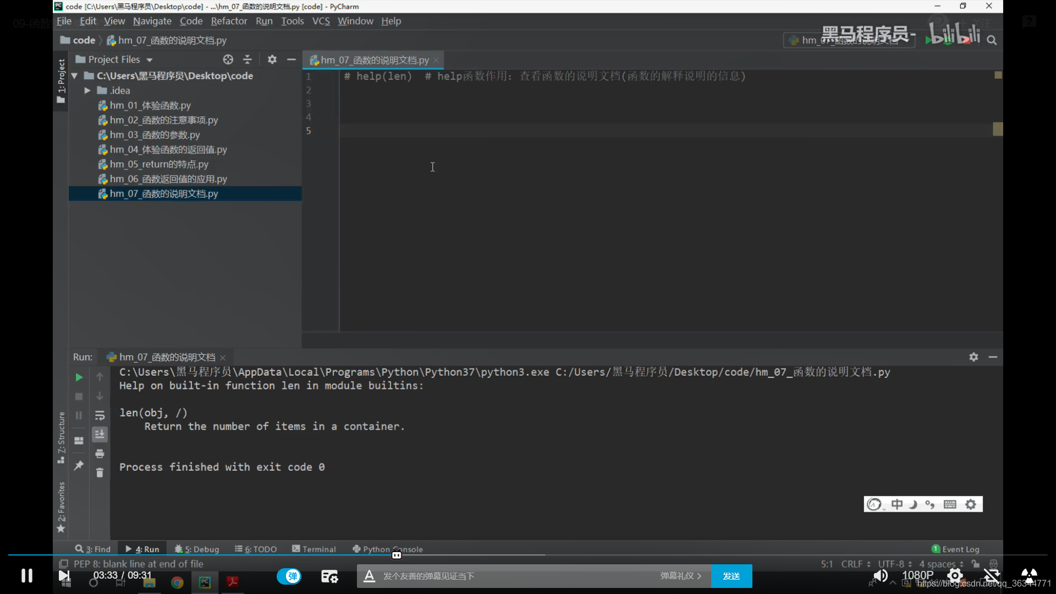Toggle the moon icon in IME toolbar

coord(913,504)
